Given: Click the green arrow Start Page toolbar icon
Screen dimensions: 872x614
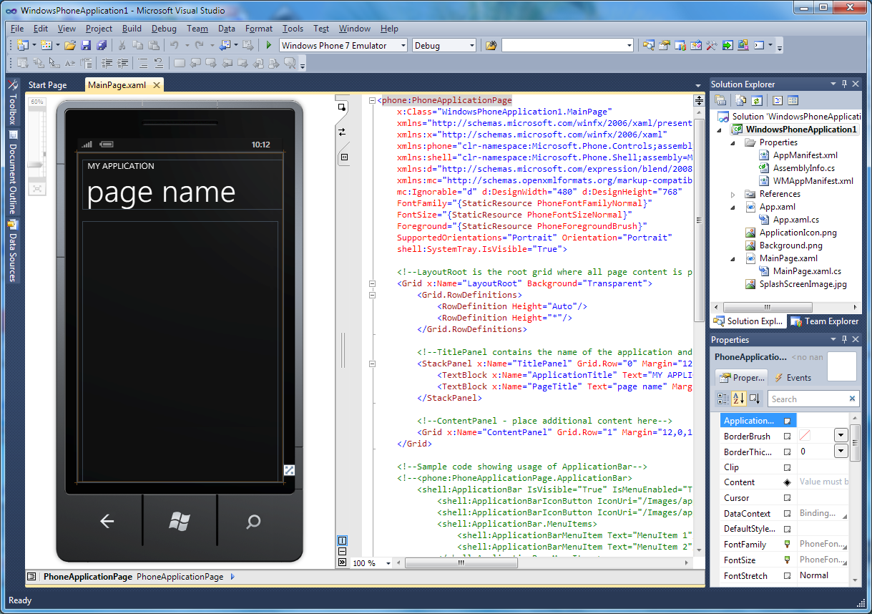Looking at the screenshot, I should coord(728,45).
